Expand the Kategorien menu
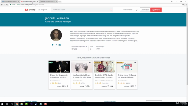Viewport: 188px width, 106px height. tap(43, 10)
